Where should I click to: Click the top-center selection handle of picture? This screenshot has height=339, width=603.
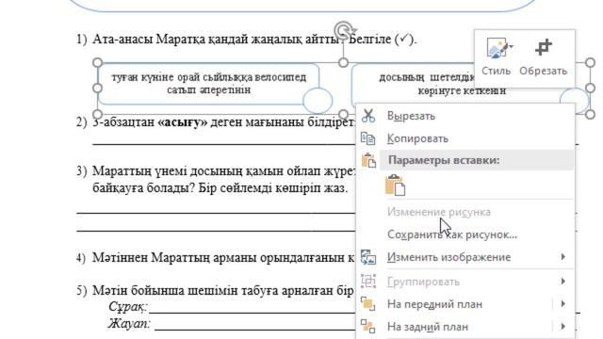click(343, 62)
